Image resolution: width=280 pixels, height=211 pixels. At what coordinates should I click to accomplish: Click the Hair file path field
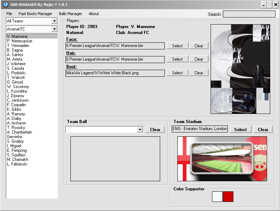[x=115, y=59]
